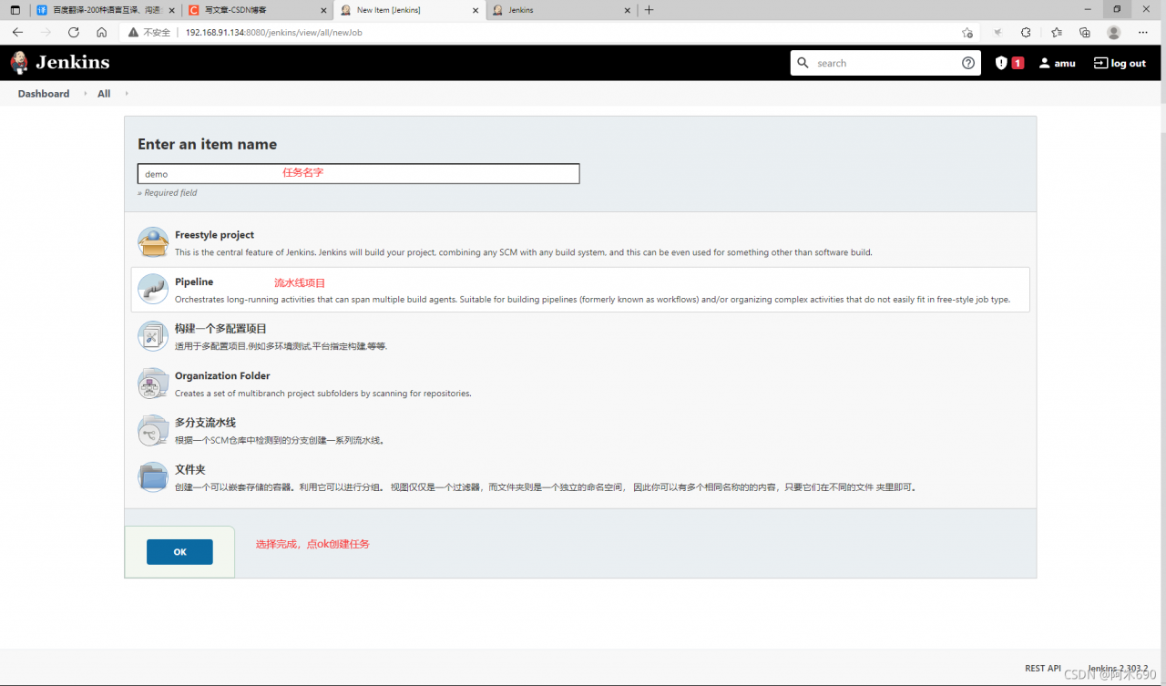Click the Pipeline description starting with Orchestrates
The image size is (1166, 686).
click(x=592, y=299)
